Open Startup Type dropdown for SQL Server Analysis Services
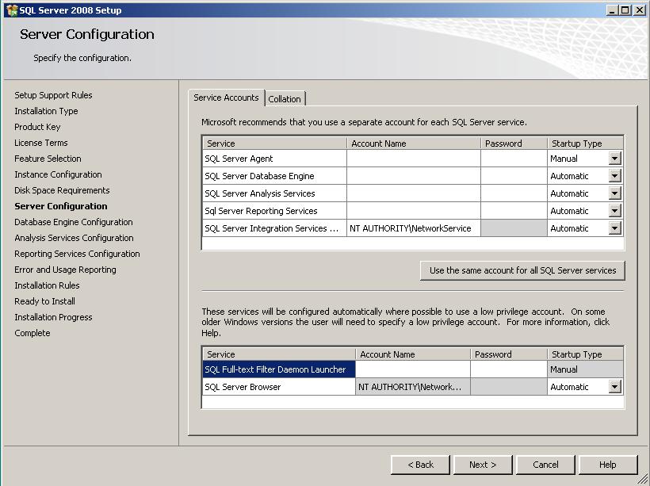This screenshot has width=650, height=486. pyautogui.click(x=615, y=193)
